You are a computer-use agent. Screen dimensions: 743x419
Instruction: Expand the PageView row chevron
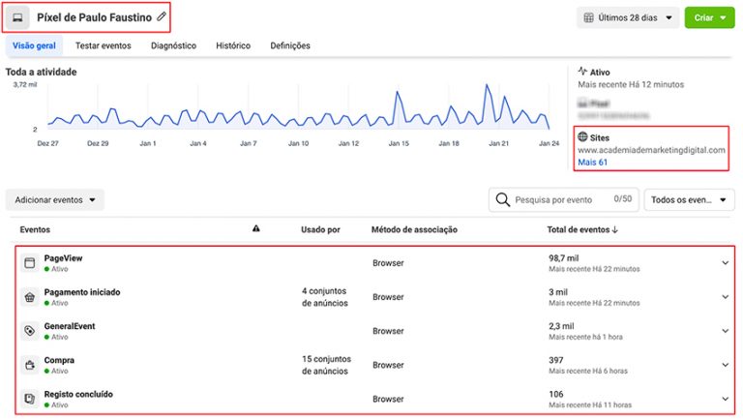point(725,262)
